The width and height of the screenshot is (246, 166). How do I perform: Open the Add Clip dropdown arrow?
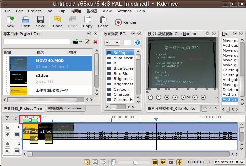(x=81, y=42)
